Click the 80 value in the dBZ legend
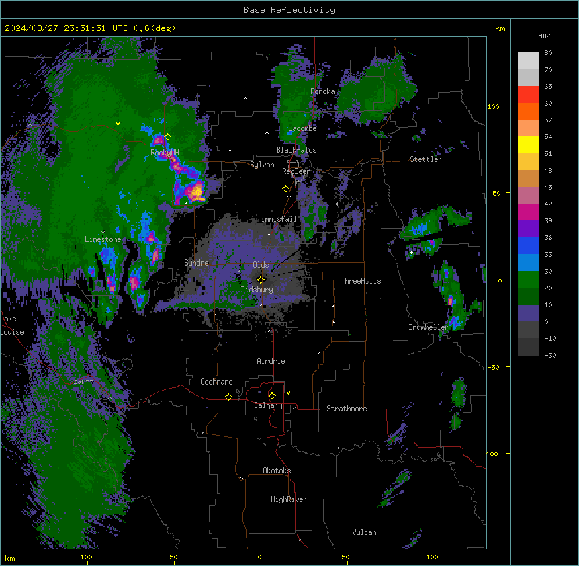 (548, 52)
